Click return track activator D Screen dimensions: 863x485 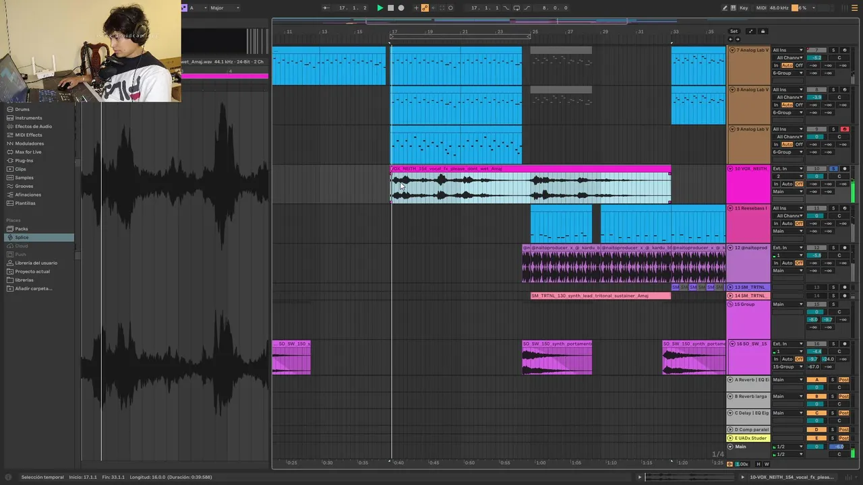[x=816, y=430]
